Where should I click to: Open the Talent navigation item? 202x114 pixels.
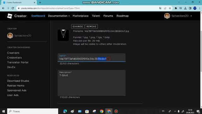click(96, 16)
